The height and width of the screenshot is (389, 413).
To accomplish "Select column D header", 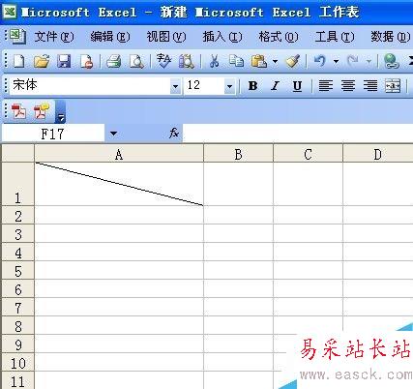I will [378, 153].
